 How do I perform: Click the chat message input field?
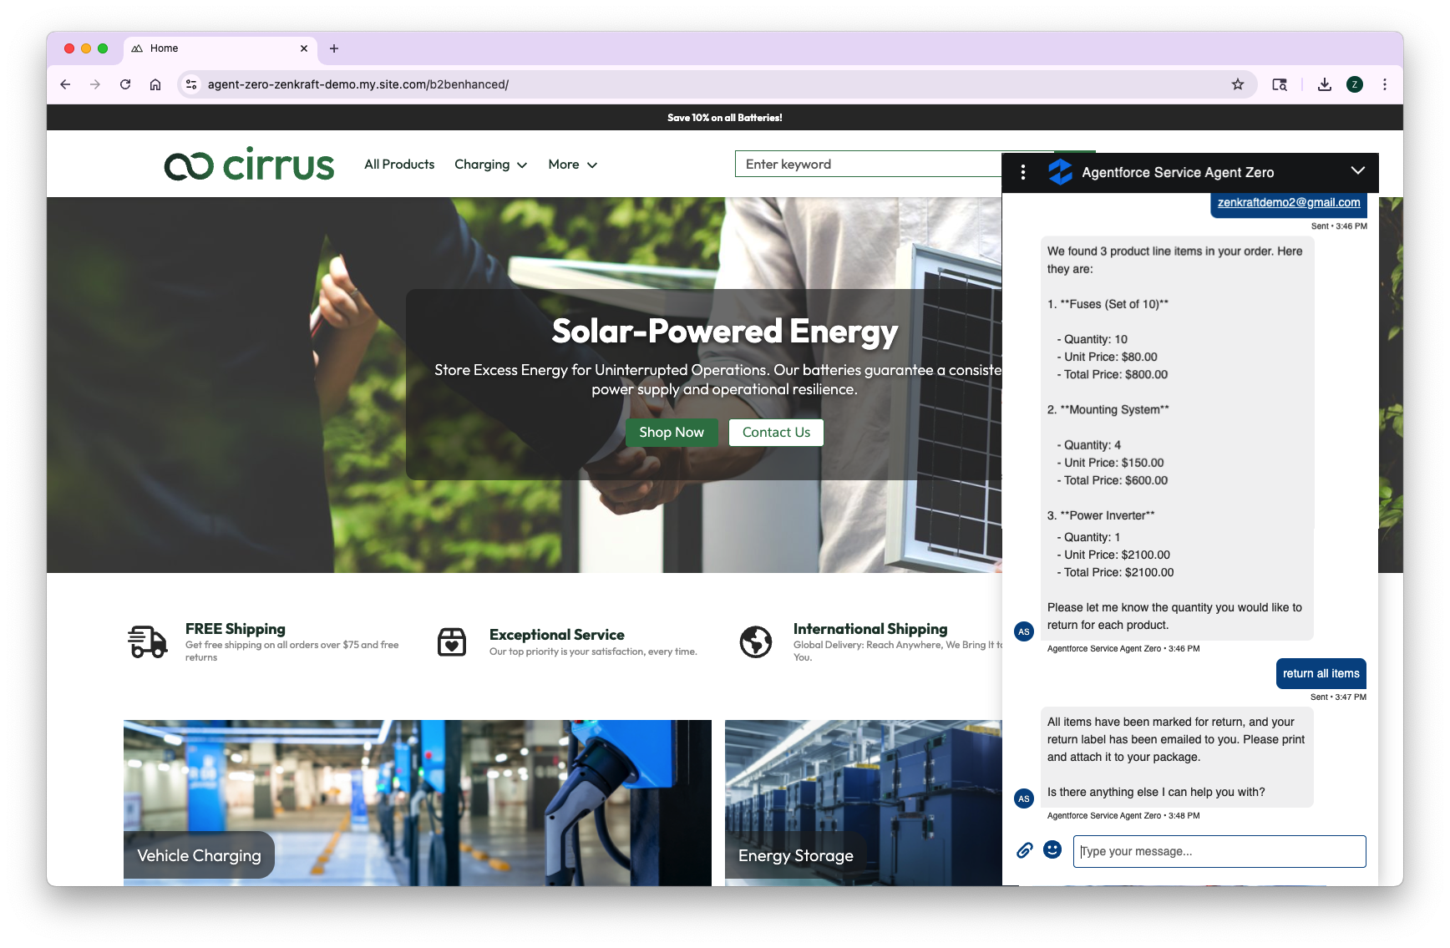(1219, 851)
